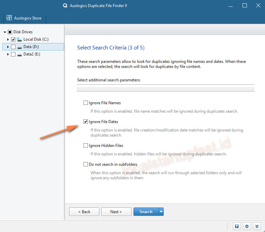Start the duplicate Search

pyautogui.click(x=146, y=212)
